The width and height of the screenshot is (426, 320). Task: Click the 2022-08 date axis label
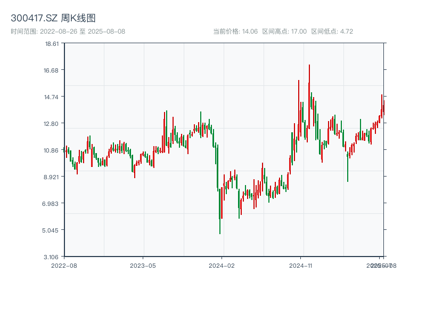coord(64,265)
